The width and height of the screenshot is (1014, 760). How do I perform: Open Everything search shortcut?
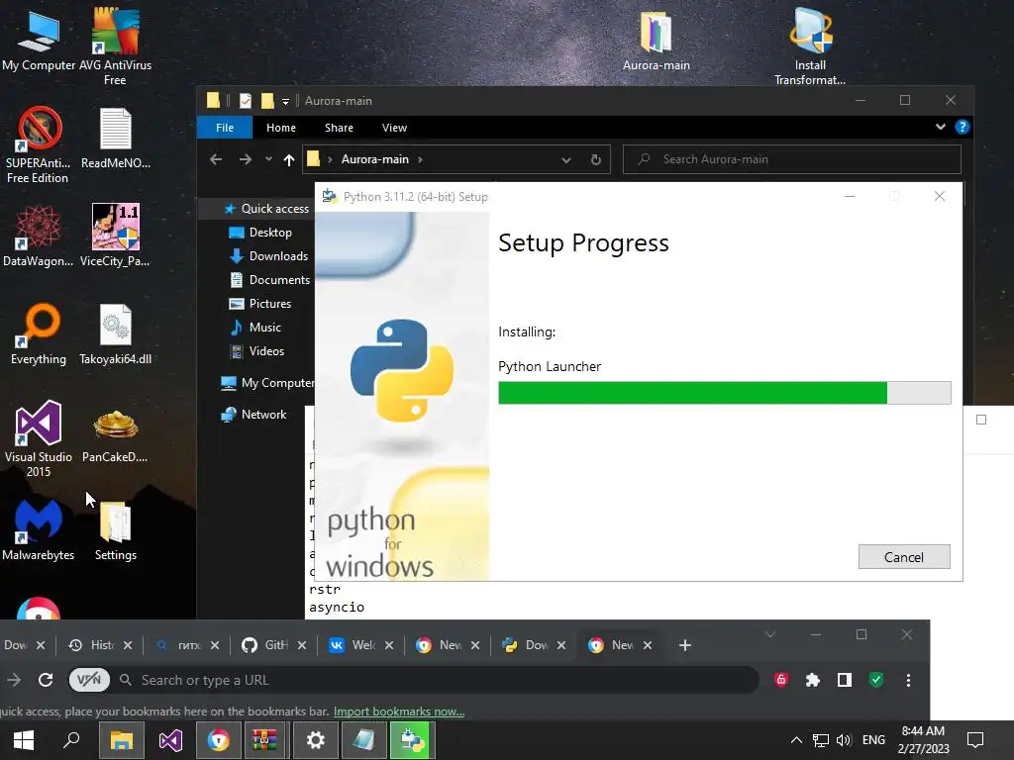(39, 333)
